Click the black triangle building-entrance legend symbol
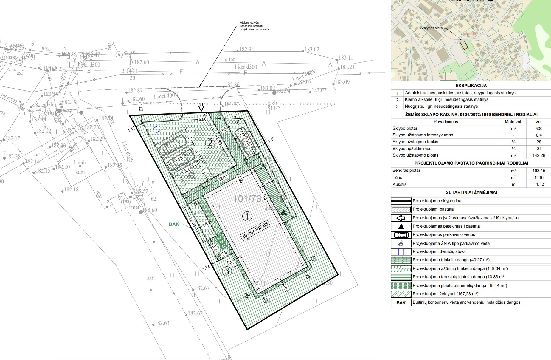The height and width of the screenshot is (360, 551). (x=401, y=226)
